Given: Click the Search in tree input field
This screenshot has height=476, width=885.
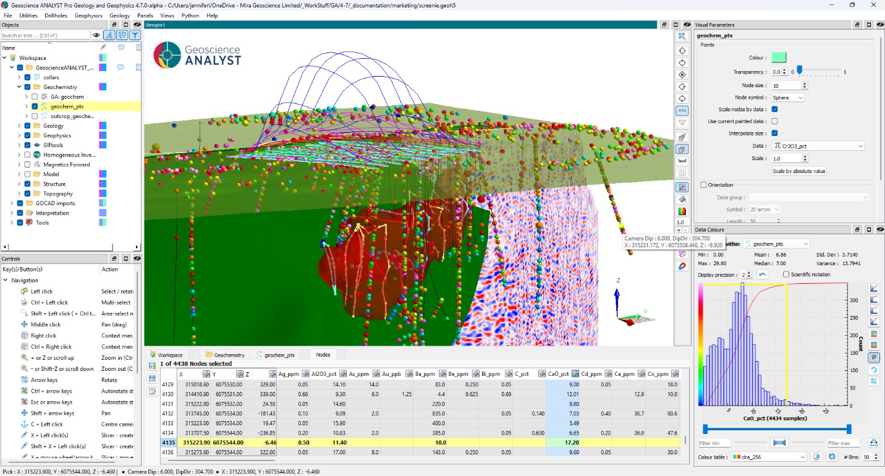Looking at the screenshot, I should [46, 35].
